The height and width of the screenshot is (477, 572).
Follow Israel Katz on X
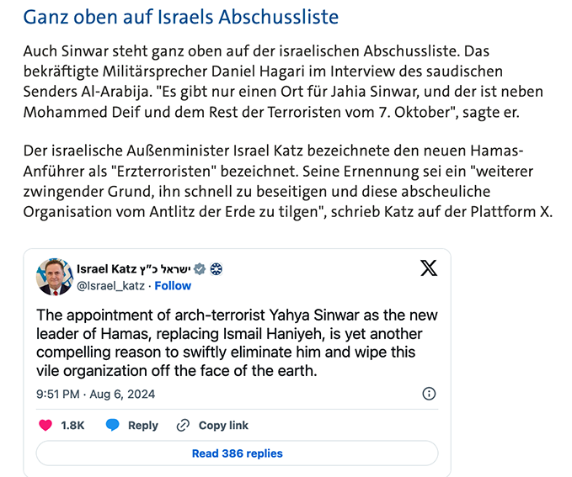173,286
